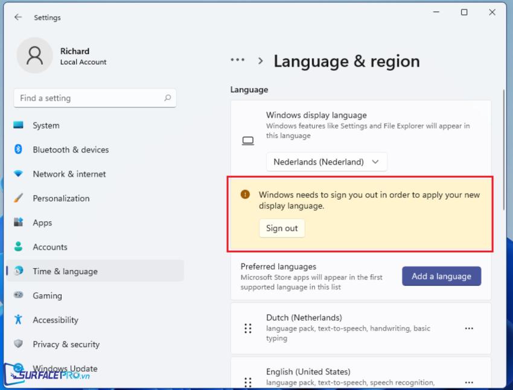Viewport: 513px width, 390px height.
Task: Go to Accessibility settings
Action: pos(95,319)
